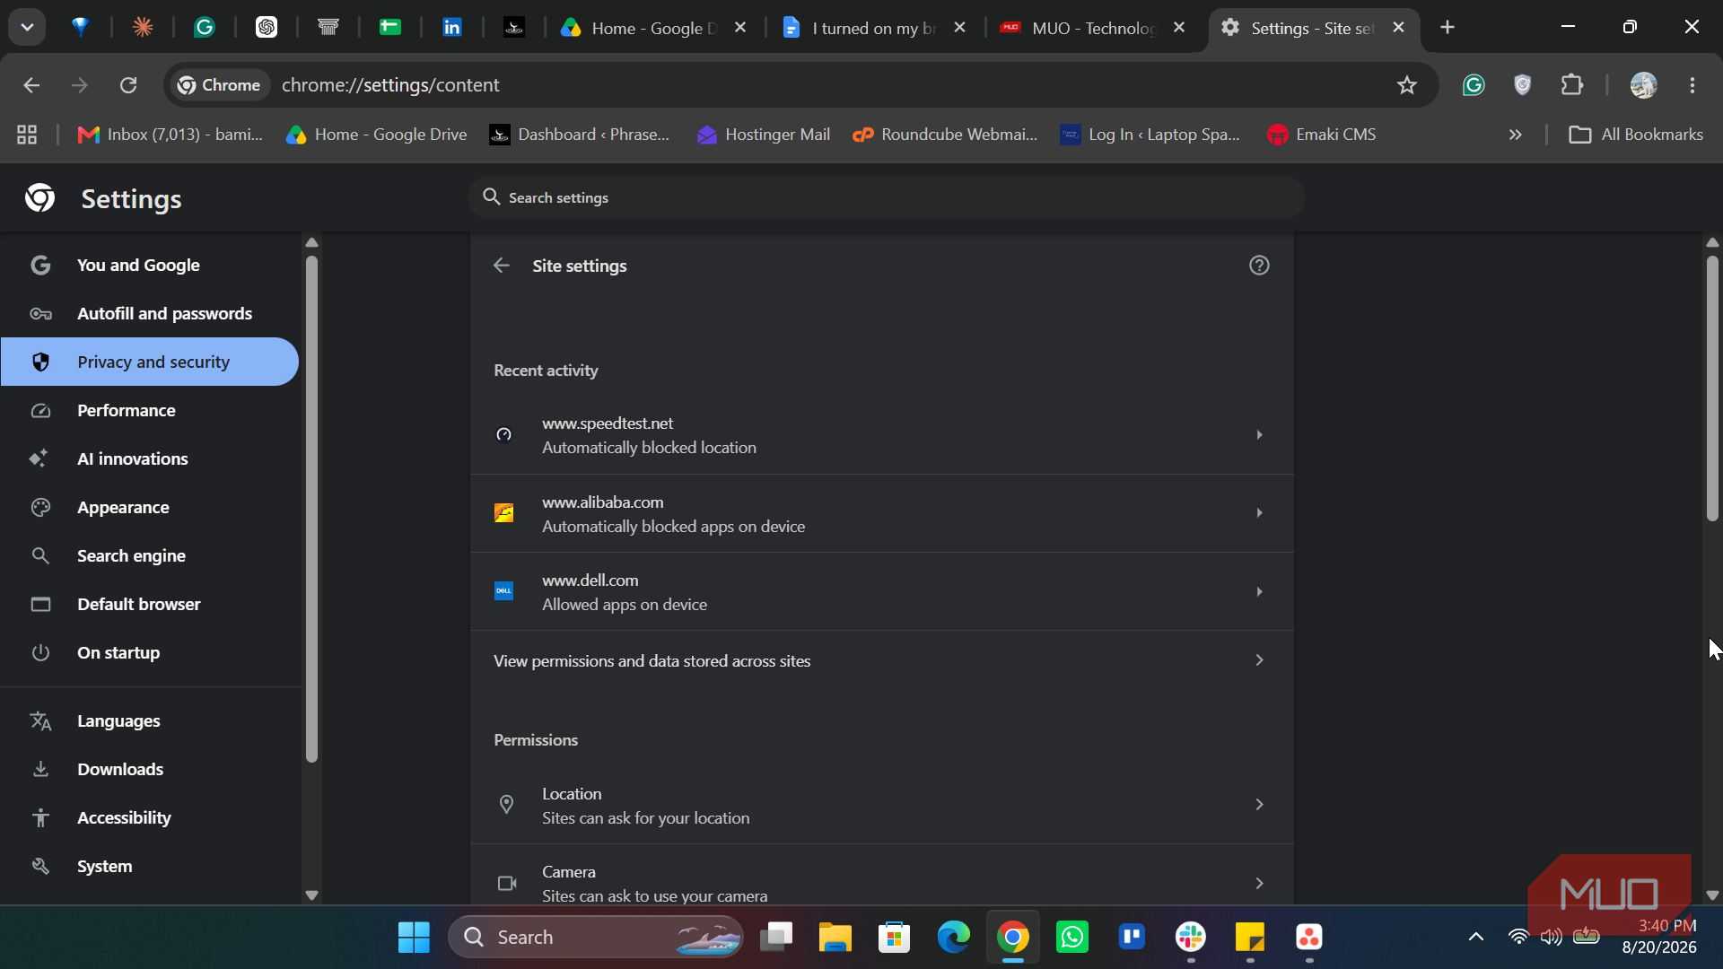1723x969 pixels.
Task: Open the Windows Start menu
Action: pos(414,938)
